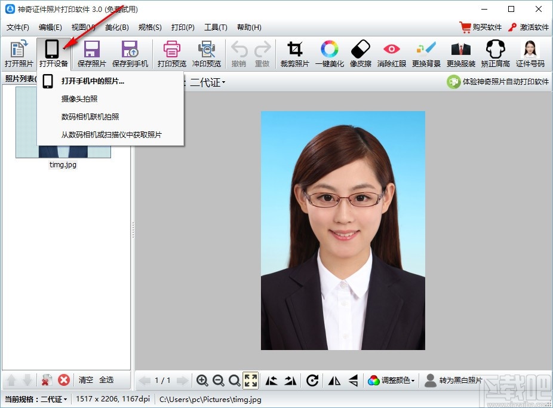Choose 从数码相机或扫描仪中获取照片 entry

coord(110,135)
